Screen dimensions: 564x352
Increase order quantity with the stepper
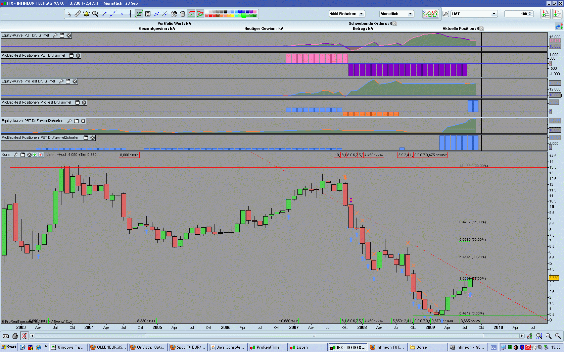[530, 12]
